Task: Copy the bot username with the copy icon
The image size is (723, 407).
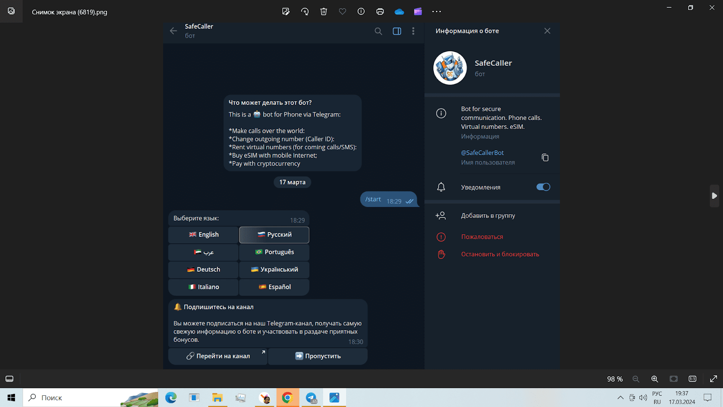Action: [x=545, y=157]
